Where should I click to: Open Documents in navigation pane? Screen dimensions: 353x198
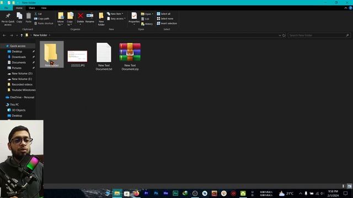19,62
